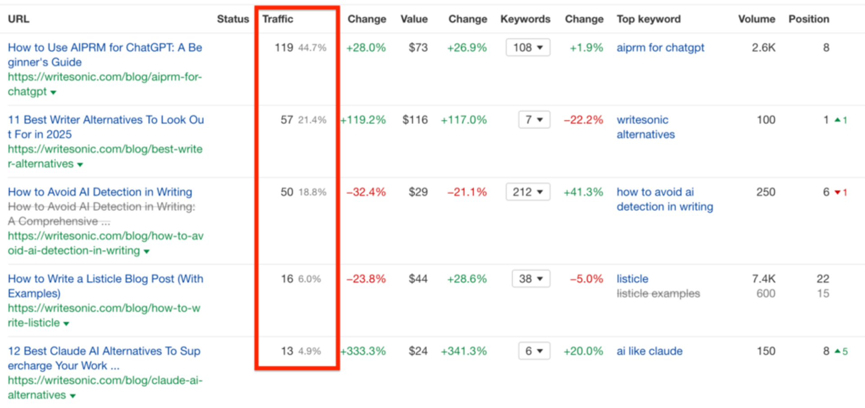Select keywords change −22.2%
865x408 pixels.
[583, 120]
